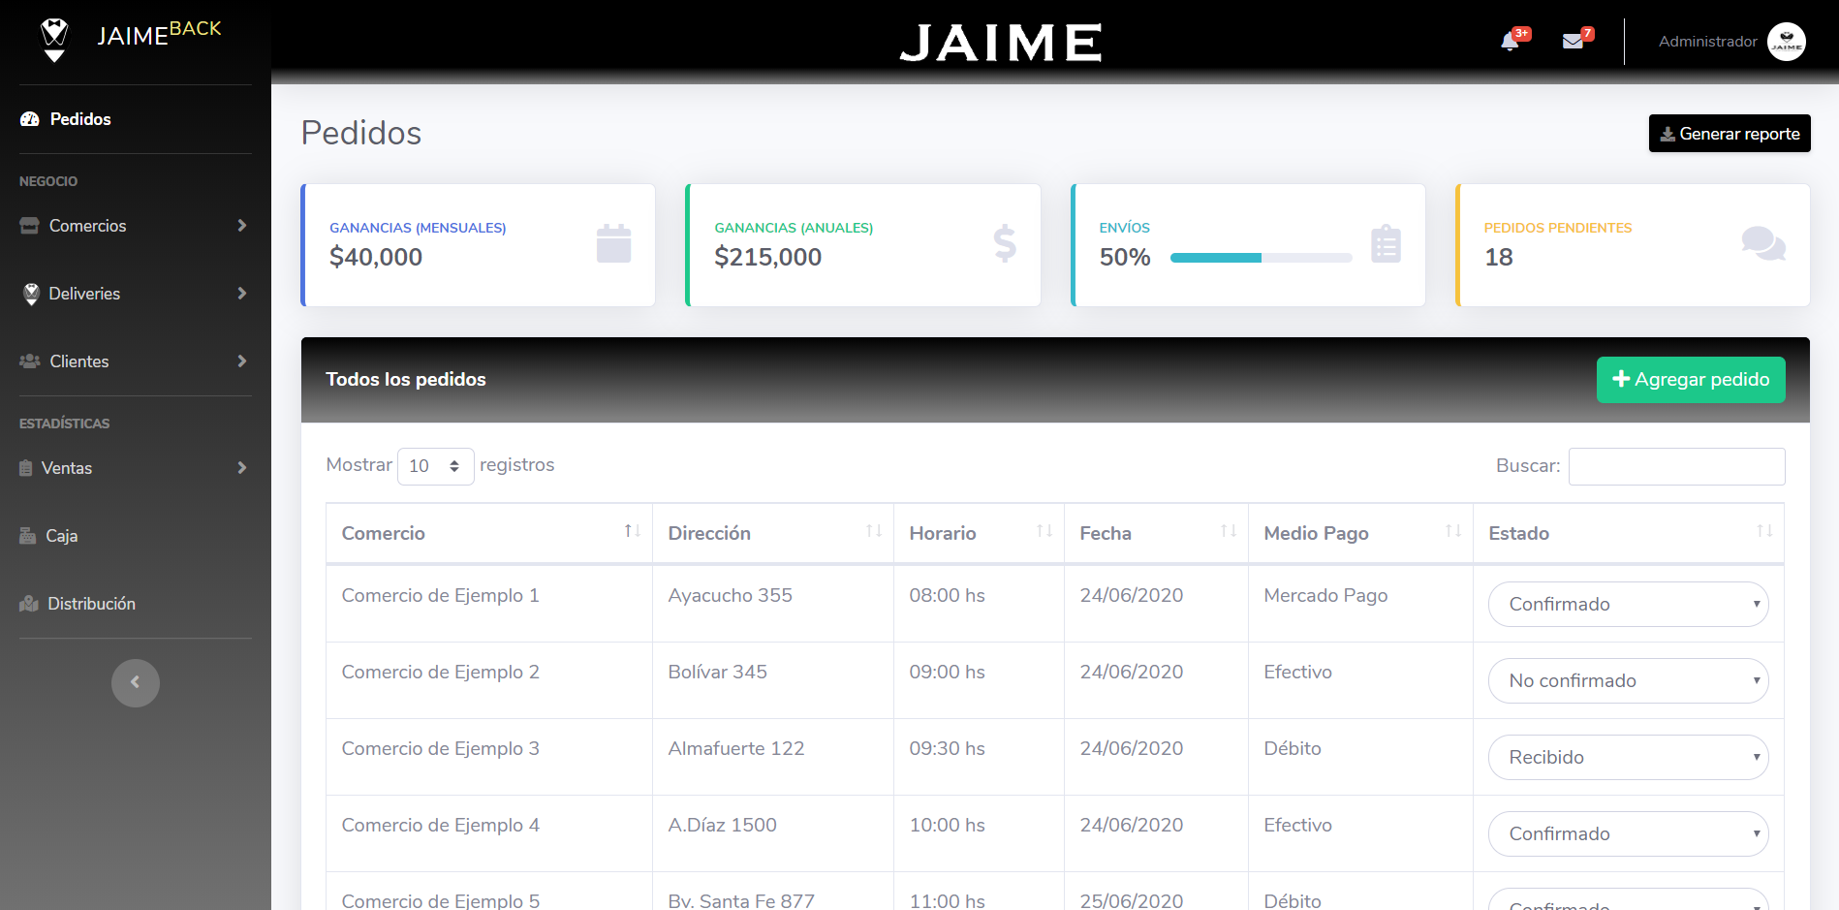Open the notifications bell icon
This screenshot has height=910, width=1839.
1510,42
